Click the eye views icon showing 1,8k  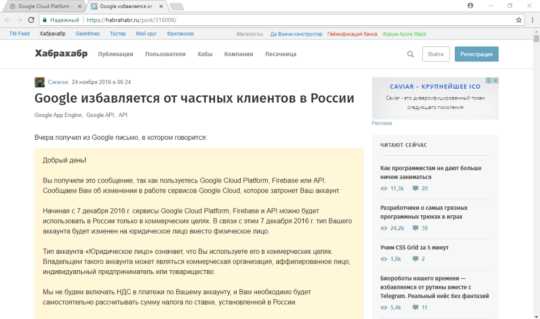click(x=383, y=258)
